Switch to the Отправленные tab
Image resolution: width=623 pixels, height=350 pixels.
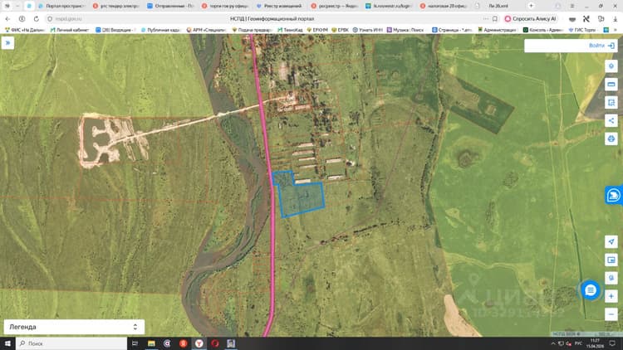tap(170, 6)
